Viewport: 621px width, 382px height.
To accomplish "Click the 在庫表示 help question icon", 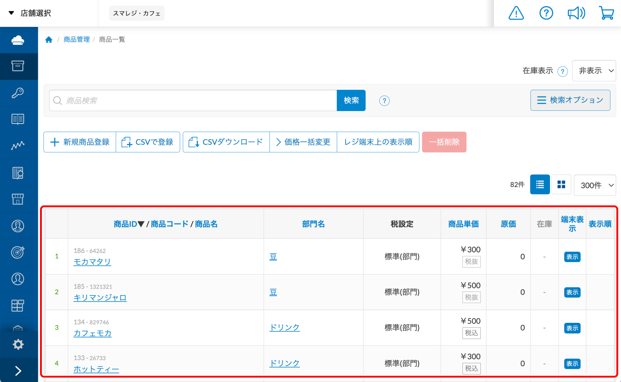I will (x=562, y=71).
